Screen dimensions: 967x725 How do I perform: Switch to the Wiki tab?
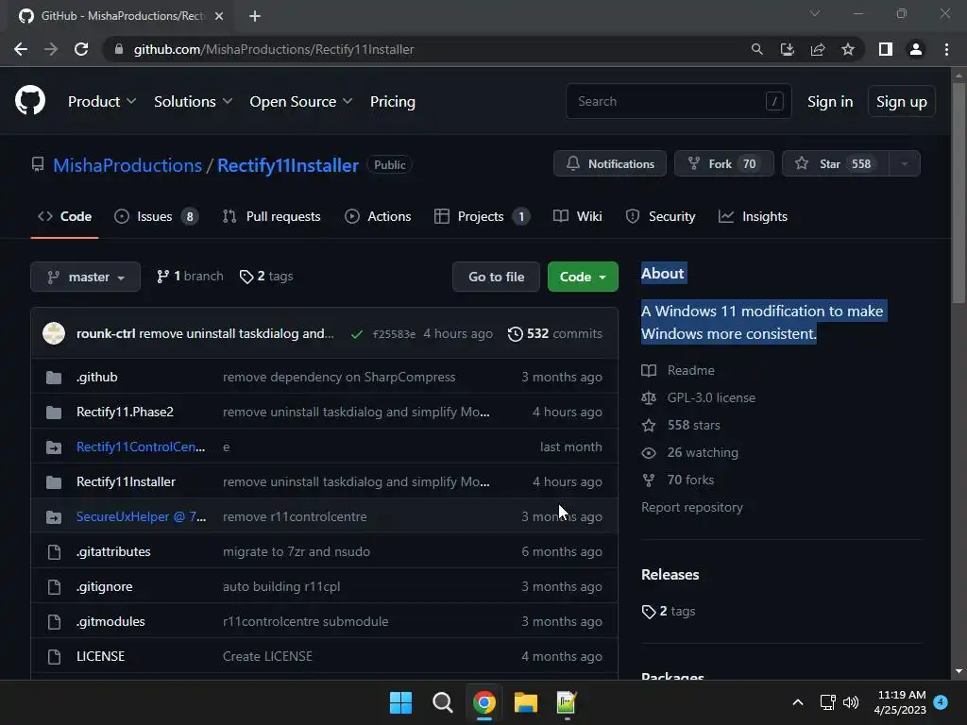pos(577,216)
